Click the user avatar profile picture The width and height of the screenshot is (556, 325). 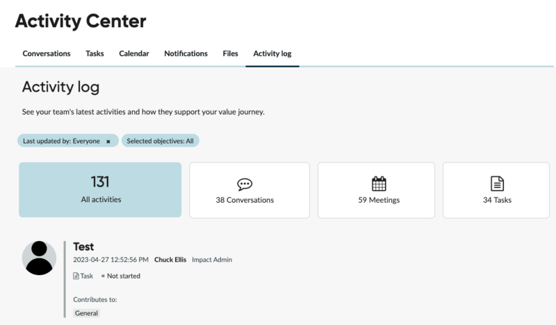click(x=39, y=258)
